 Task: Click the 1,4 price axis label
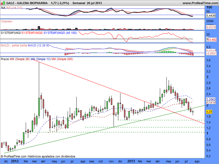(x=209, y=122)
